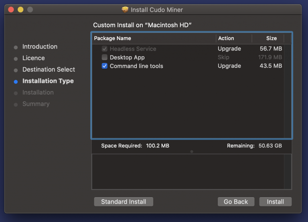Enable the Desktop App checkbox
Viewport: 308px width, 222px height.
[x=105, y=57]
